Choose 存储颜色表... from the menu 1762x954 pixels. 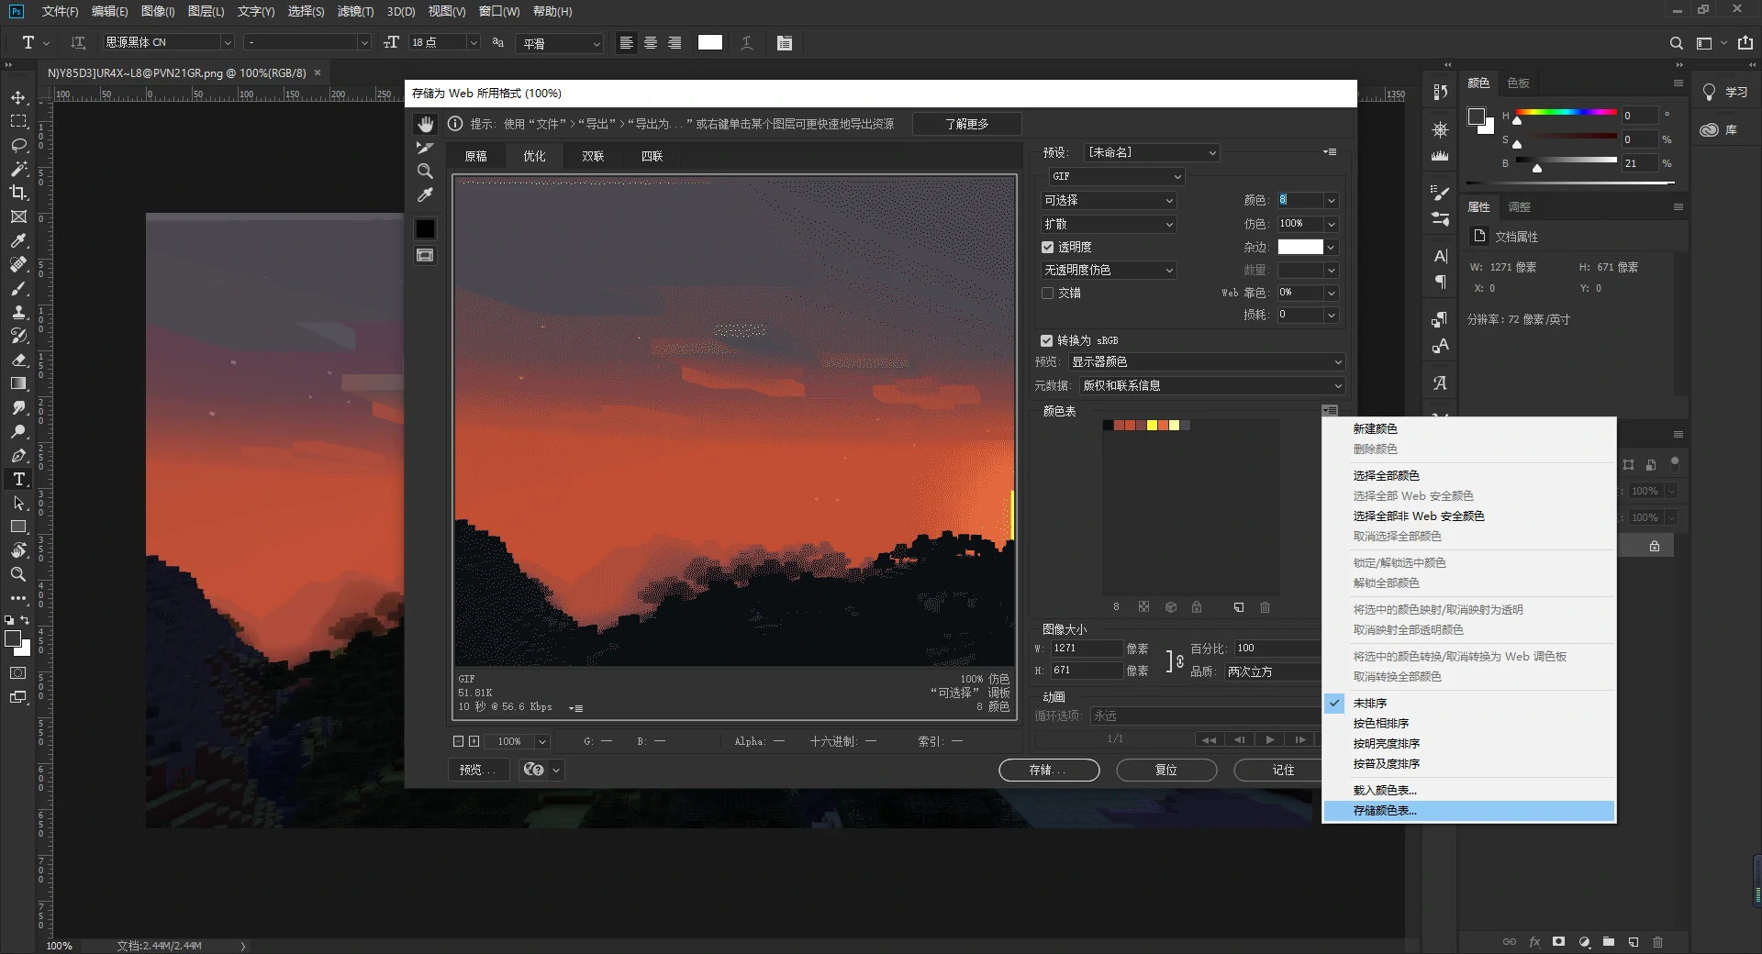[1385, 811]
